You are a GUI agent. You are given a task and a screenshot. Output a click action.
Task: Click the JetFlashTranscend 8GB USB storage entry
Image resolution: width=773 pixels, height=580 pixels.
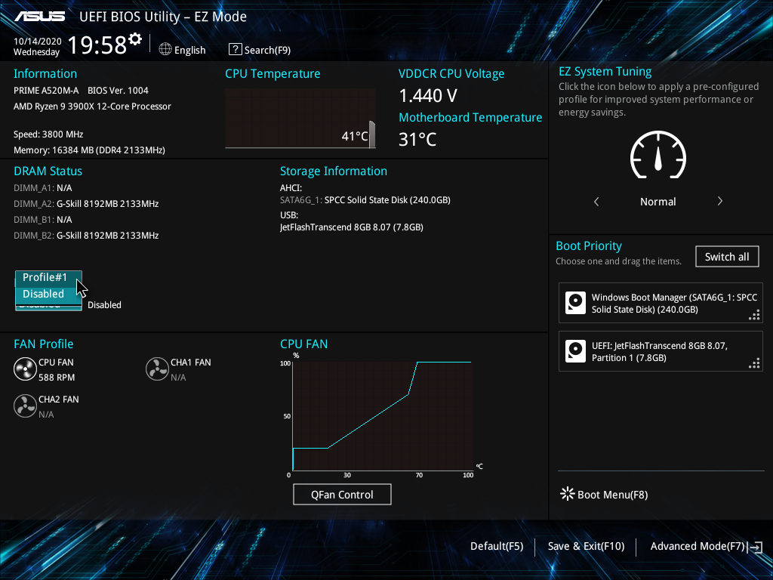[x=352, y=227]
